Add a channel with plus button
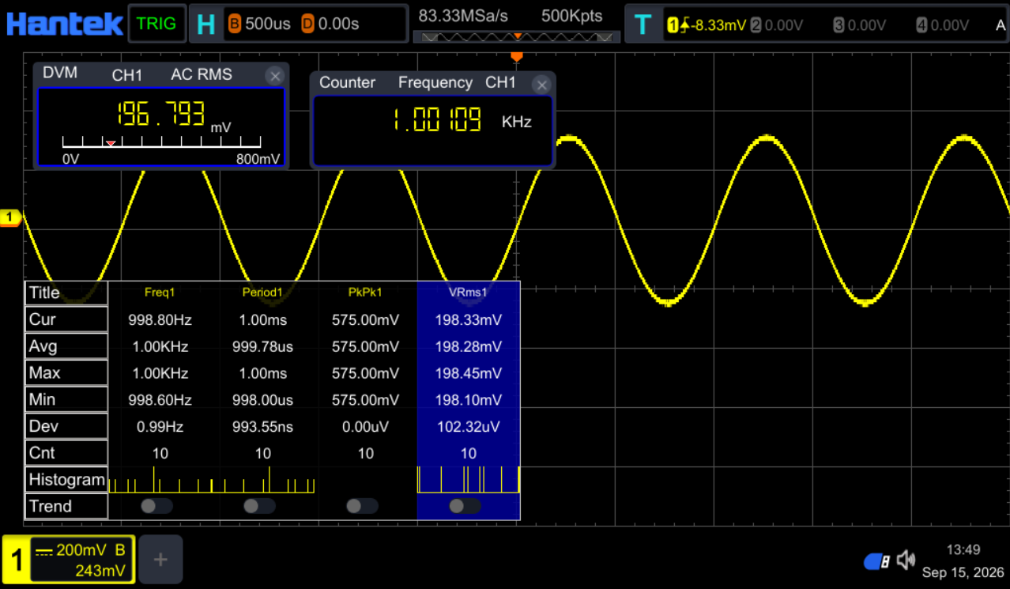 [x=160, y=560]
